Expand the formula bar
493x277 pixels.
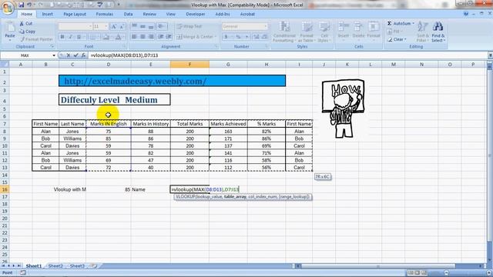click(490, 55)
